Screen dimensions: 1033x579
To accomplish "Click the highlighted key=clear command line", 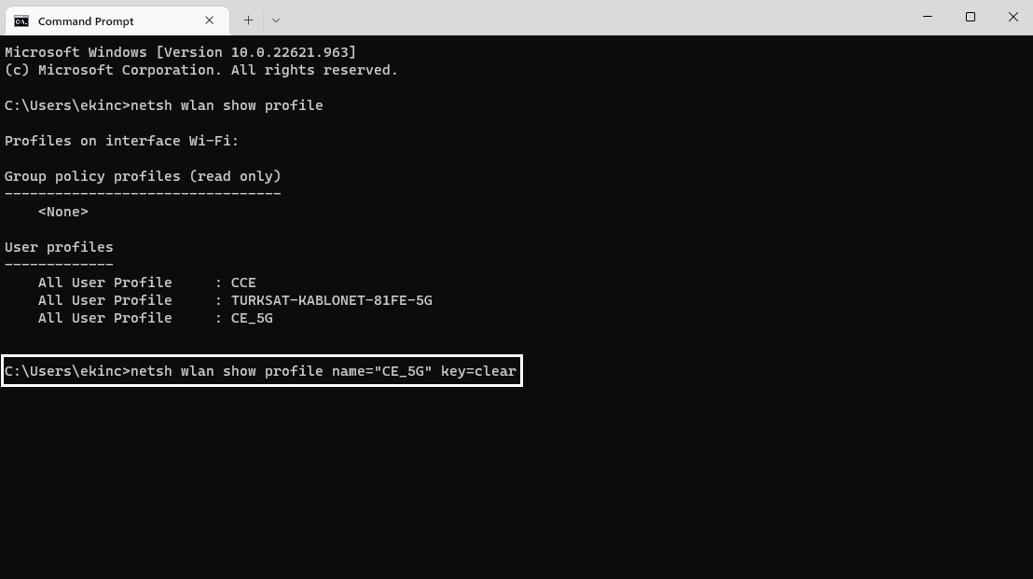I will click(x=261, y=371).
